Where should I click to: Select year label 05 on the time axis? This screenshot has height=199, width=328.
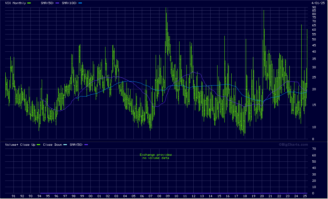click(133, 196)
